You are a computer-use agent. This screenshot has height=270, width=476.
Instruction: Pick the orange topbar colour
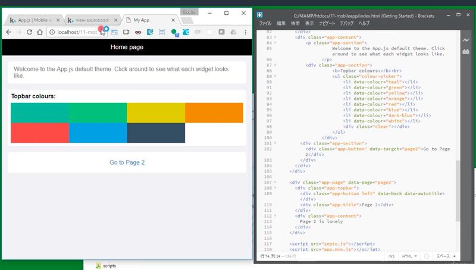coord(214,113)
